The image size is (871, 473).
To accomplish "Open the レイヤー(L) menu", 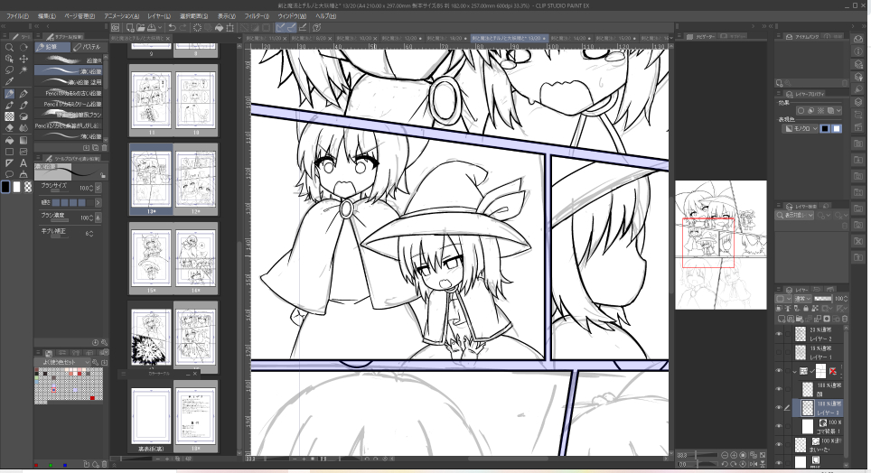I will (x=159, y=16).
